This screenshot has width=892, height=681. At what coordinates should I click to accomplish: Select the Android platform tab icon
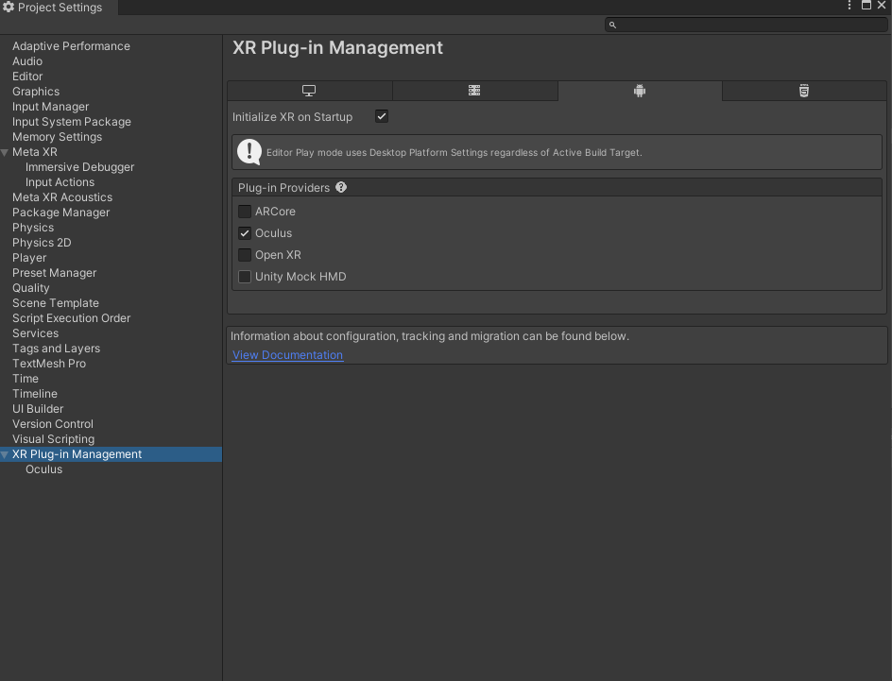640,91
